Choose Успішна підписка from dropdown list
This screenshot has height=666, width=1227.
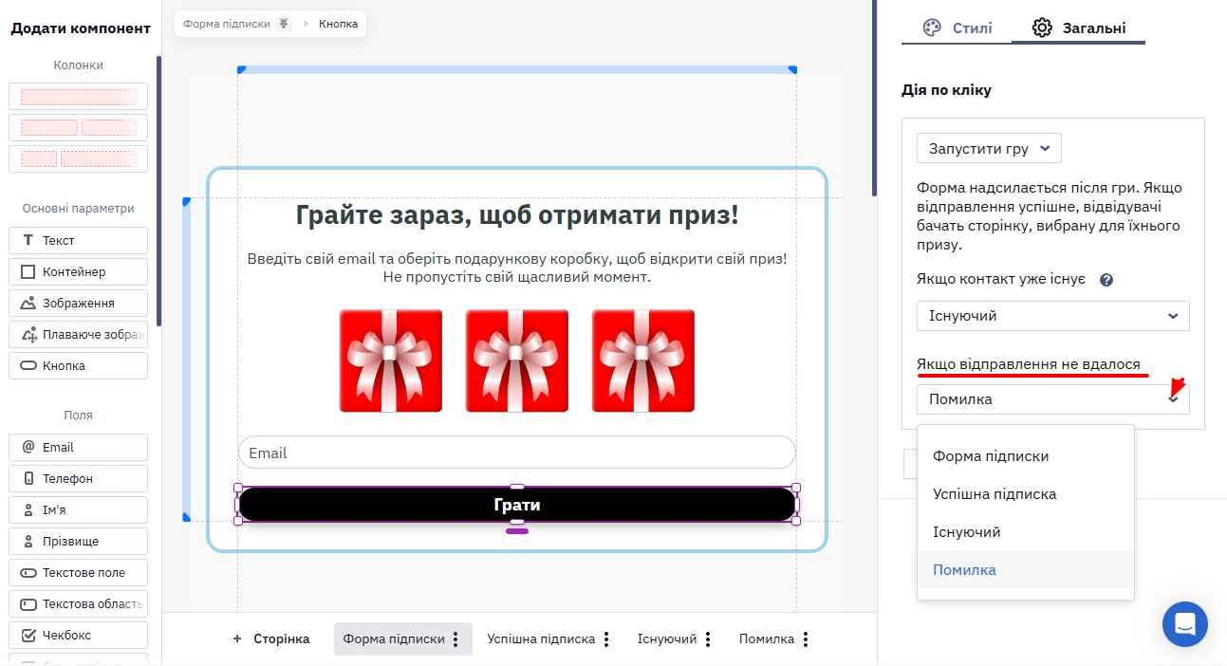[x=1026, y=494]
